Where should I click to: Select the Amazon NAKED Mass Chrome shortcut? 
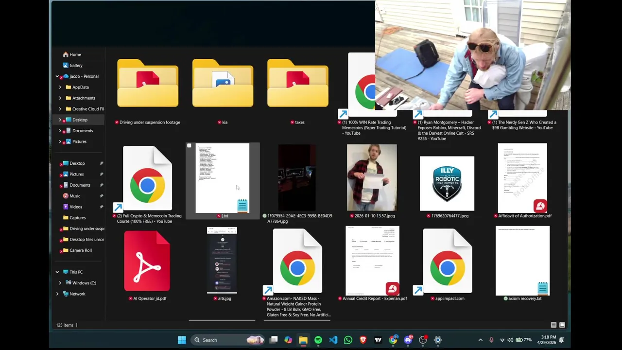(297, 262)
